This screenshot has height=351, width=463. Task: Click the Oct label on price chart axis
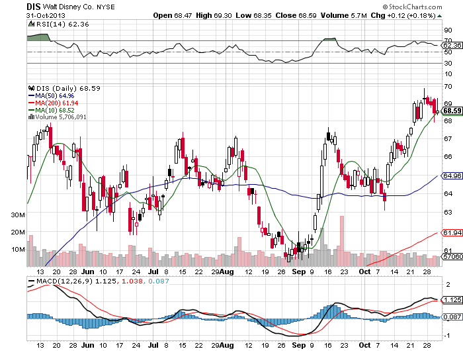coord(364,272)
